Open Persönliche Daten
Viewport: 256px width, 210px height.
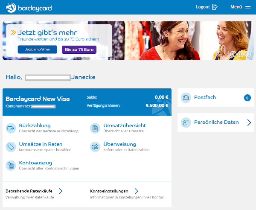click(x=216, y=122)
